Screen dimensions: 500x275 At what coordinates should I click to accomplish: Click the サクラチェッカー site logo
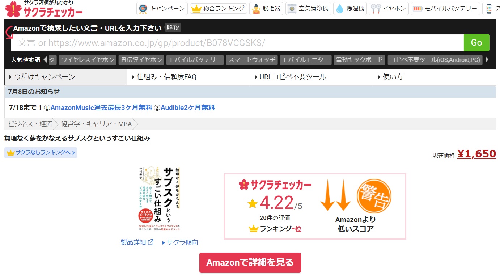pos(44,9)
